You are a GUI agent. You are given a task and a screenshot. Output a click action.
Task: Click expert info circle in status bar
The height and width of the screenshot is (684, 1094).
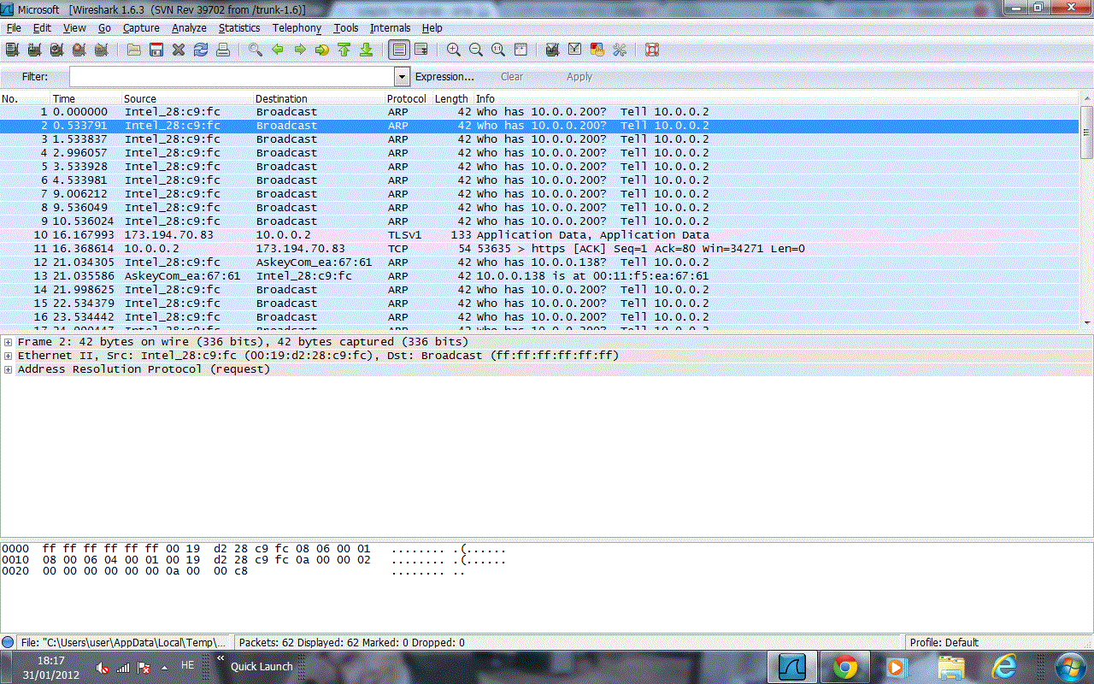[x=8, y=642]
